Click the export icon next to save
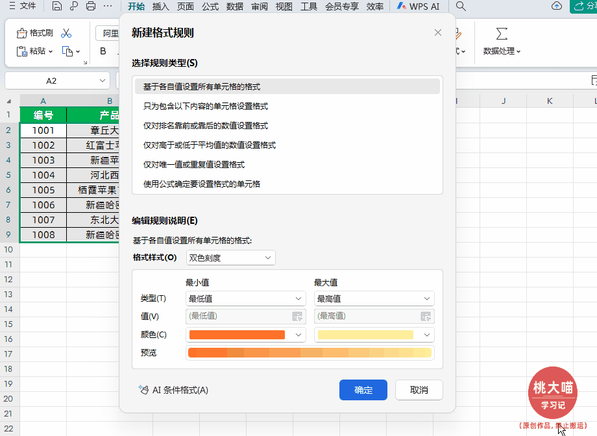Image resolution: width=597 pixels, height=436 pixels. (74, 6)
